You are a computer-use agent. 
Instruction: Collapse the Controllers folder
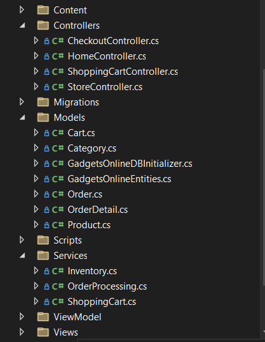(22, 26)
